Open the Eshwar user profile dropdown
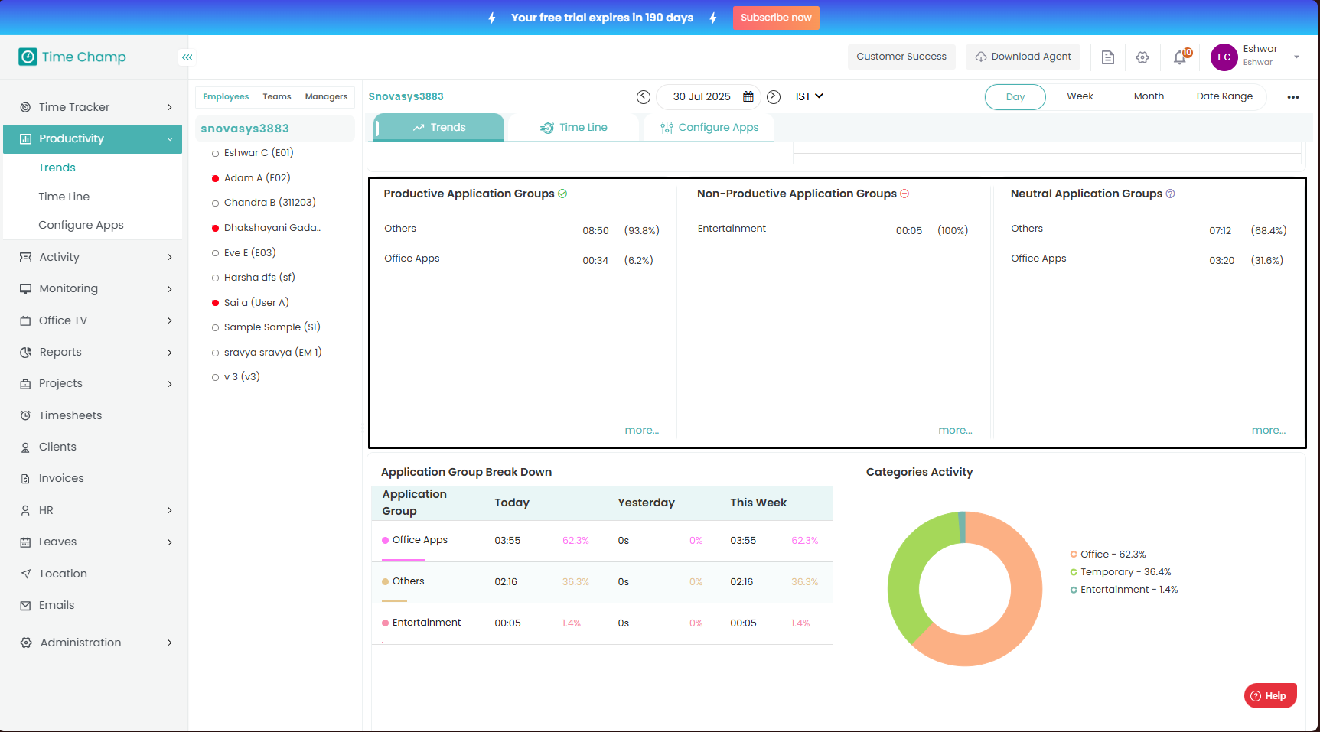 pyautogui.click(x=1296, y=57)
